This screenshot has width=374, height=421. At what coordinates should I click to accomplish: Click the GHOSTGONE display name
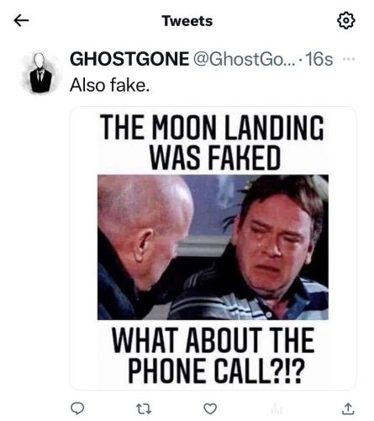coord(129,59)
